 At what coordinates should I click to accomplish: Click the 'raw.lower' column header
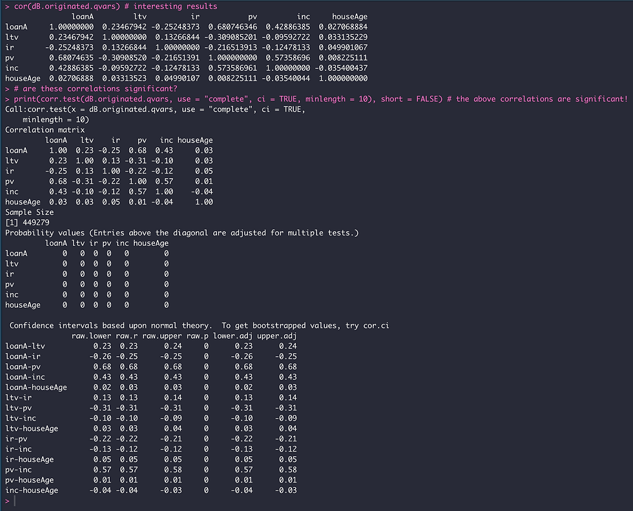pyautogui.click(x=91, y=336)
